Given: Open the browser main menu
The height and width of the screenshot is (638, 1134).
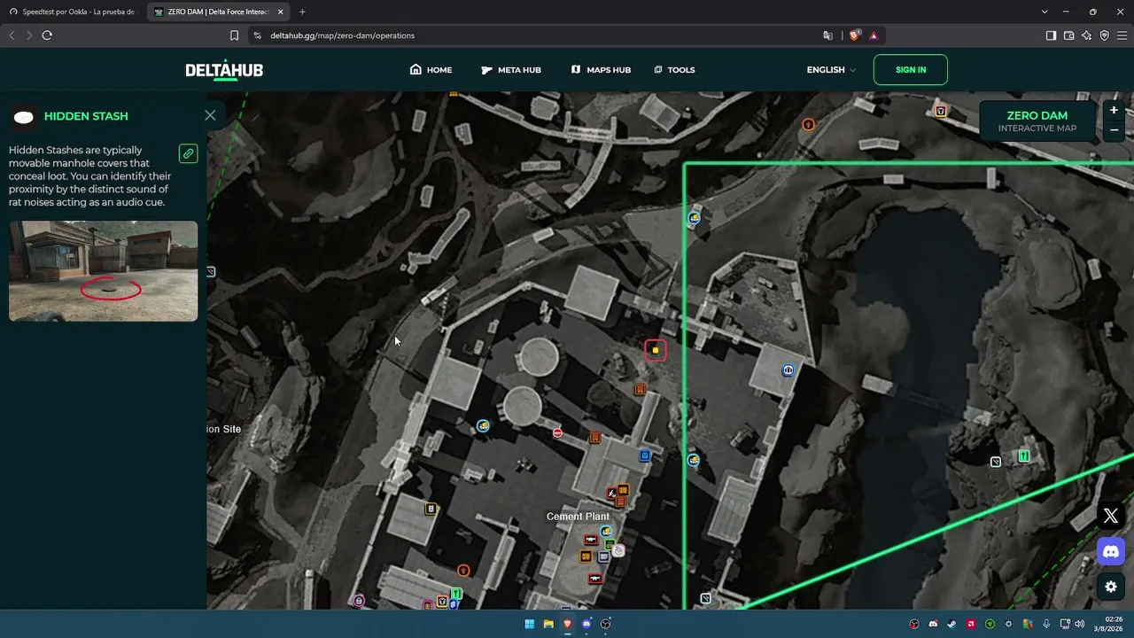Looking at the screenshot, I should click(1122, 35).
